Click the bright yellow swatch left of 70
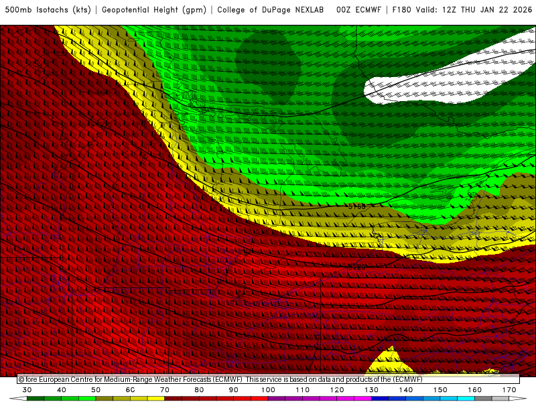This screenshot has height=402, width=536. click(156, 399)
